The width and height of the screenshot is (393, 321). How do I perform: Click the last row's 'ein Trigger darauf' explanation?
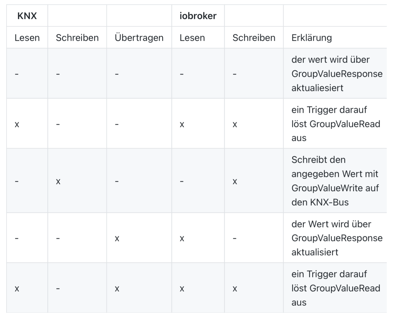click(x=336, y=288)
